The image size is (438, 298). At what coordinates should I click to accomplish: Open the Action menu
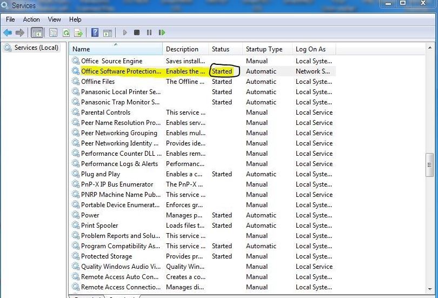[31, 19]
